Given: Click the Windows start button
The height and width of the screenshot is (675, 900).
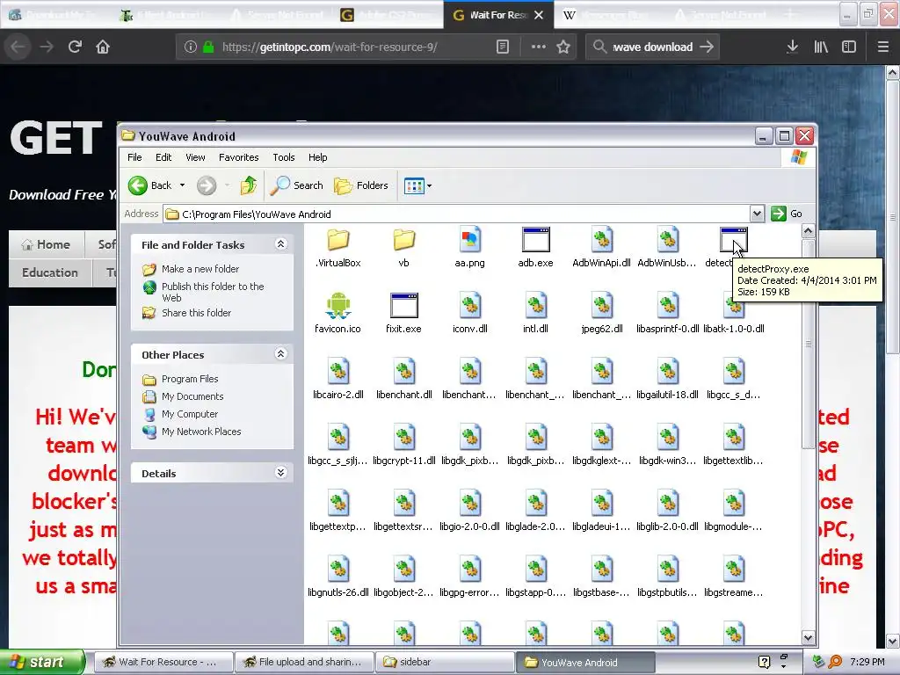Looking at the screenshot, I should [x=42, y=662].
